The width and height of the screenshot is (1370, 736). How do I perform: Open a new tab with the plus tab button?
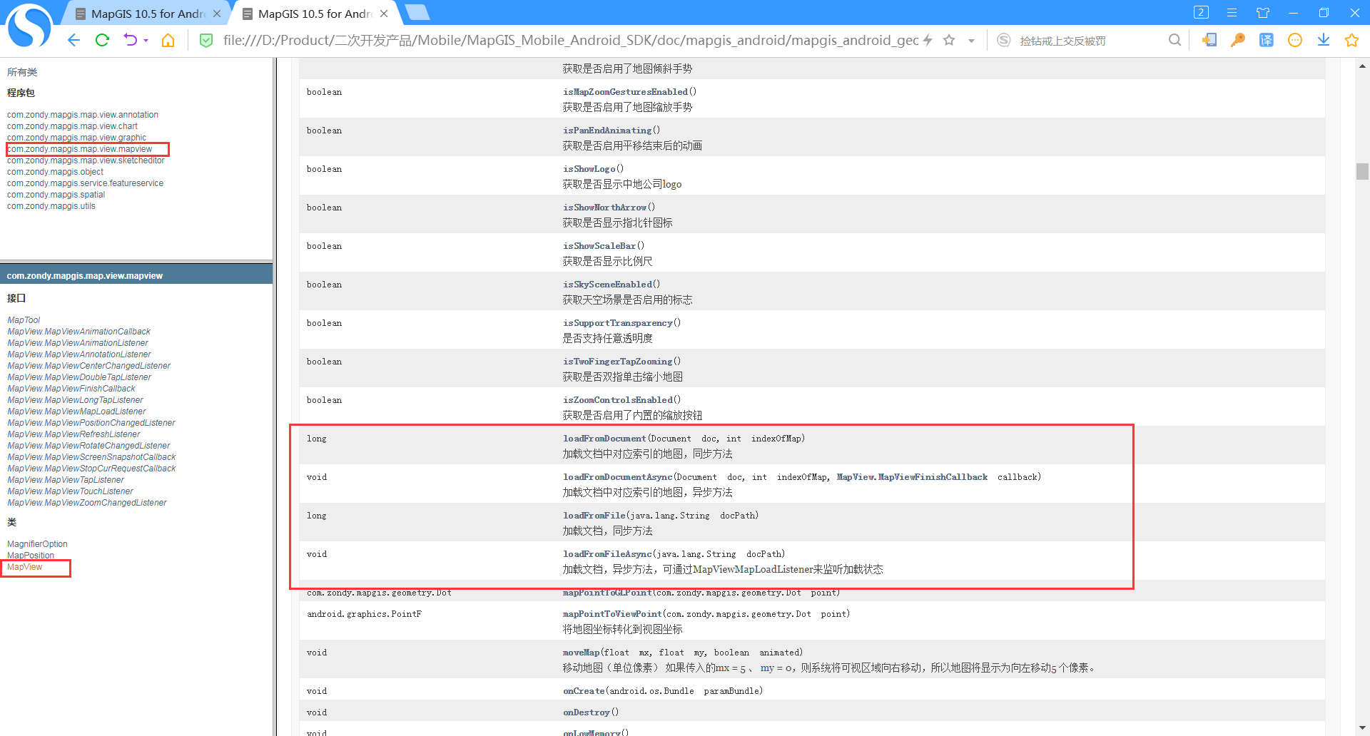tap(417, 13)
